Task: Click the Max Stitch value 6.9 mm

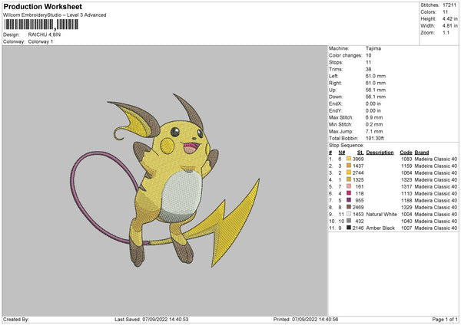Action: pyautogui.click(x=374, y=117)
